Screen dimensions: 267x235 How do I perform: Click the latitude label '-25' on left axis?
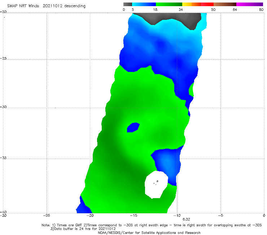3,58
